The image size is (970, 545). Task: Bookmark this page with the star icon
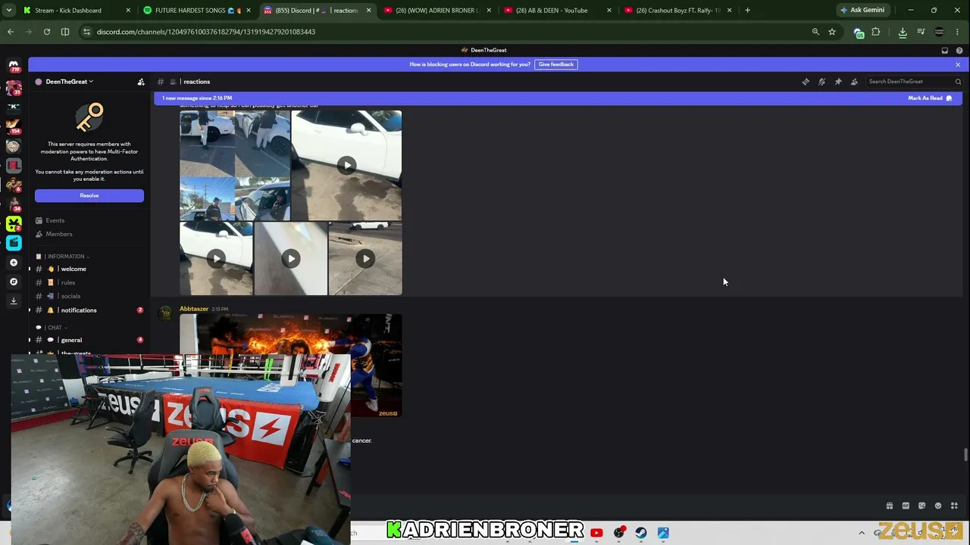click(832, 32)
